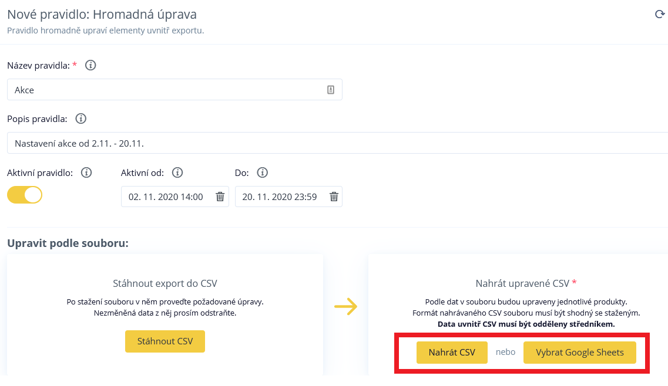The height and width of the screenshot is (386, 668).
Task: Delete the Do date using trash icon
Action: [334, 197]
